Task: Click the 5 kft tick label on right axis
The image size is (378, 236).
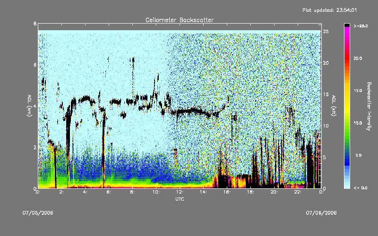Action: coord(325,157)
